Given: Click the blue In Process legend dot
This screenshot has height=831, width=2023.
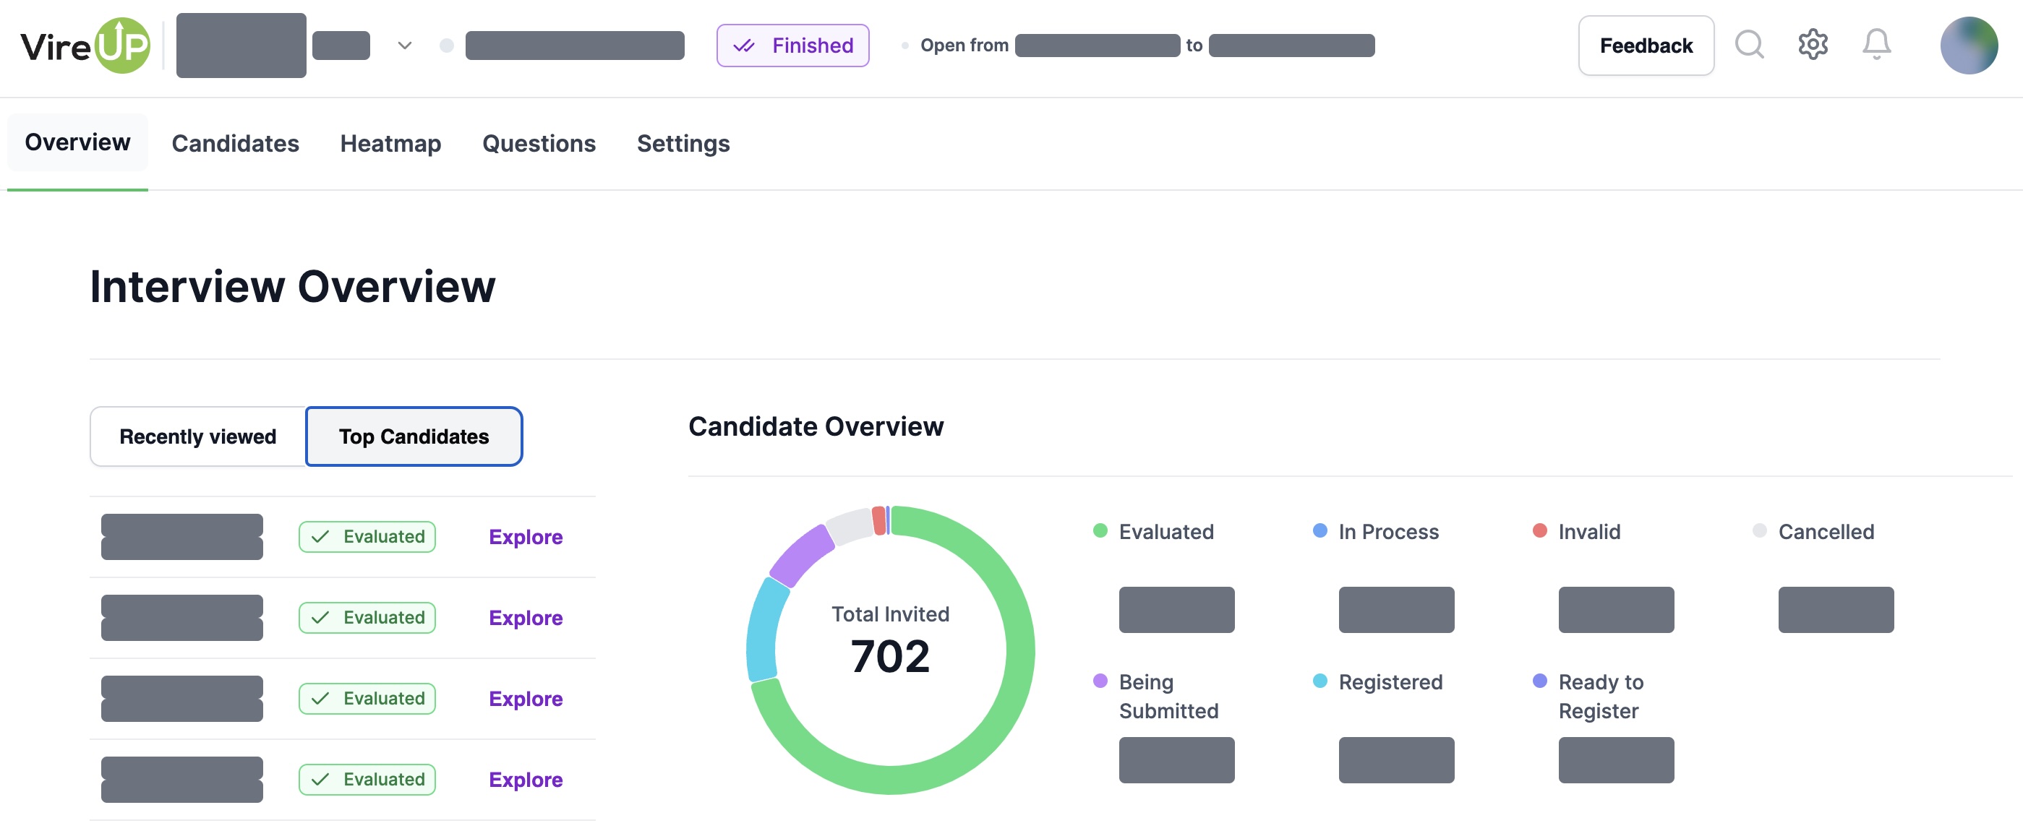Looking at the screenshot, I should click(x=1319, y=532).
